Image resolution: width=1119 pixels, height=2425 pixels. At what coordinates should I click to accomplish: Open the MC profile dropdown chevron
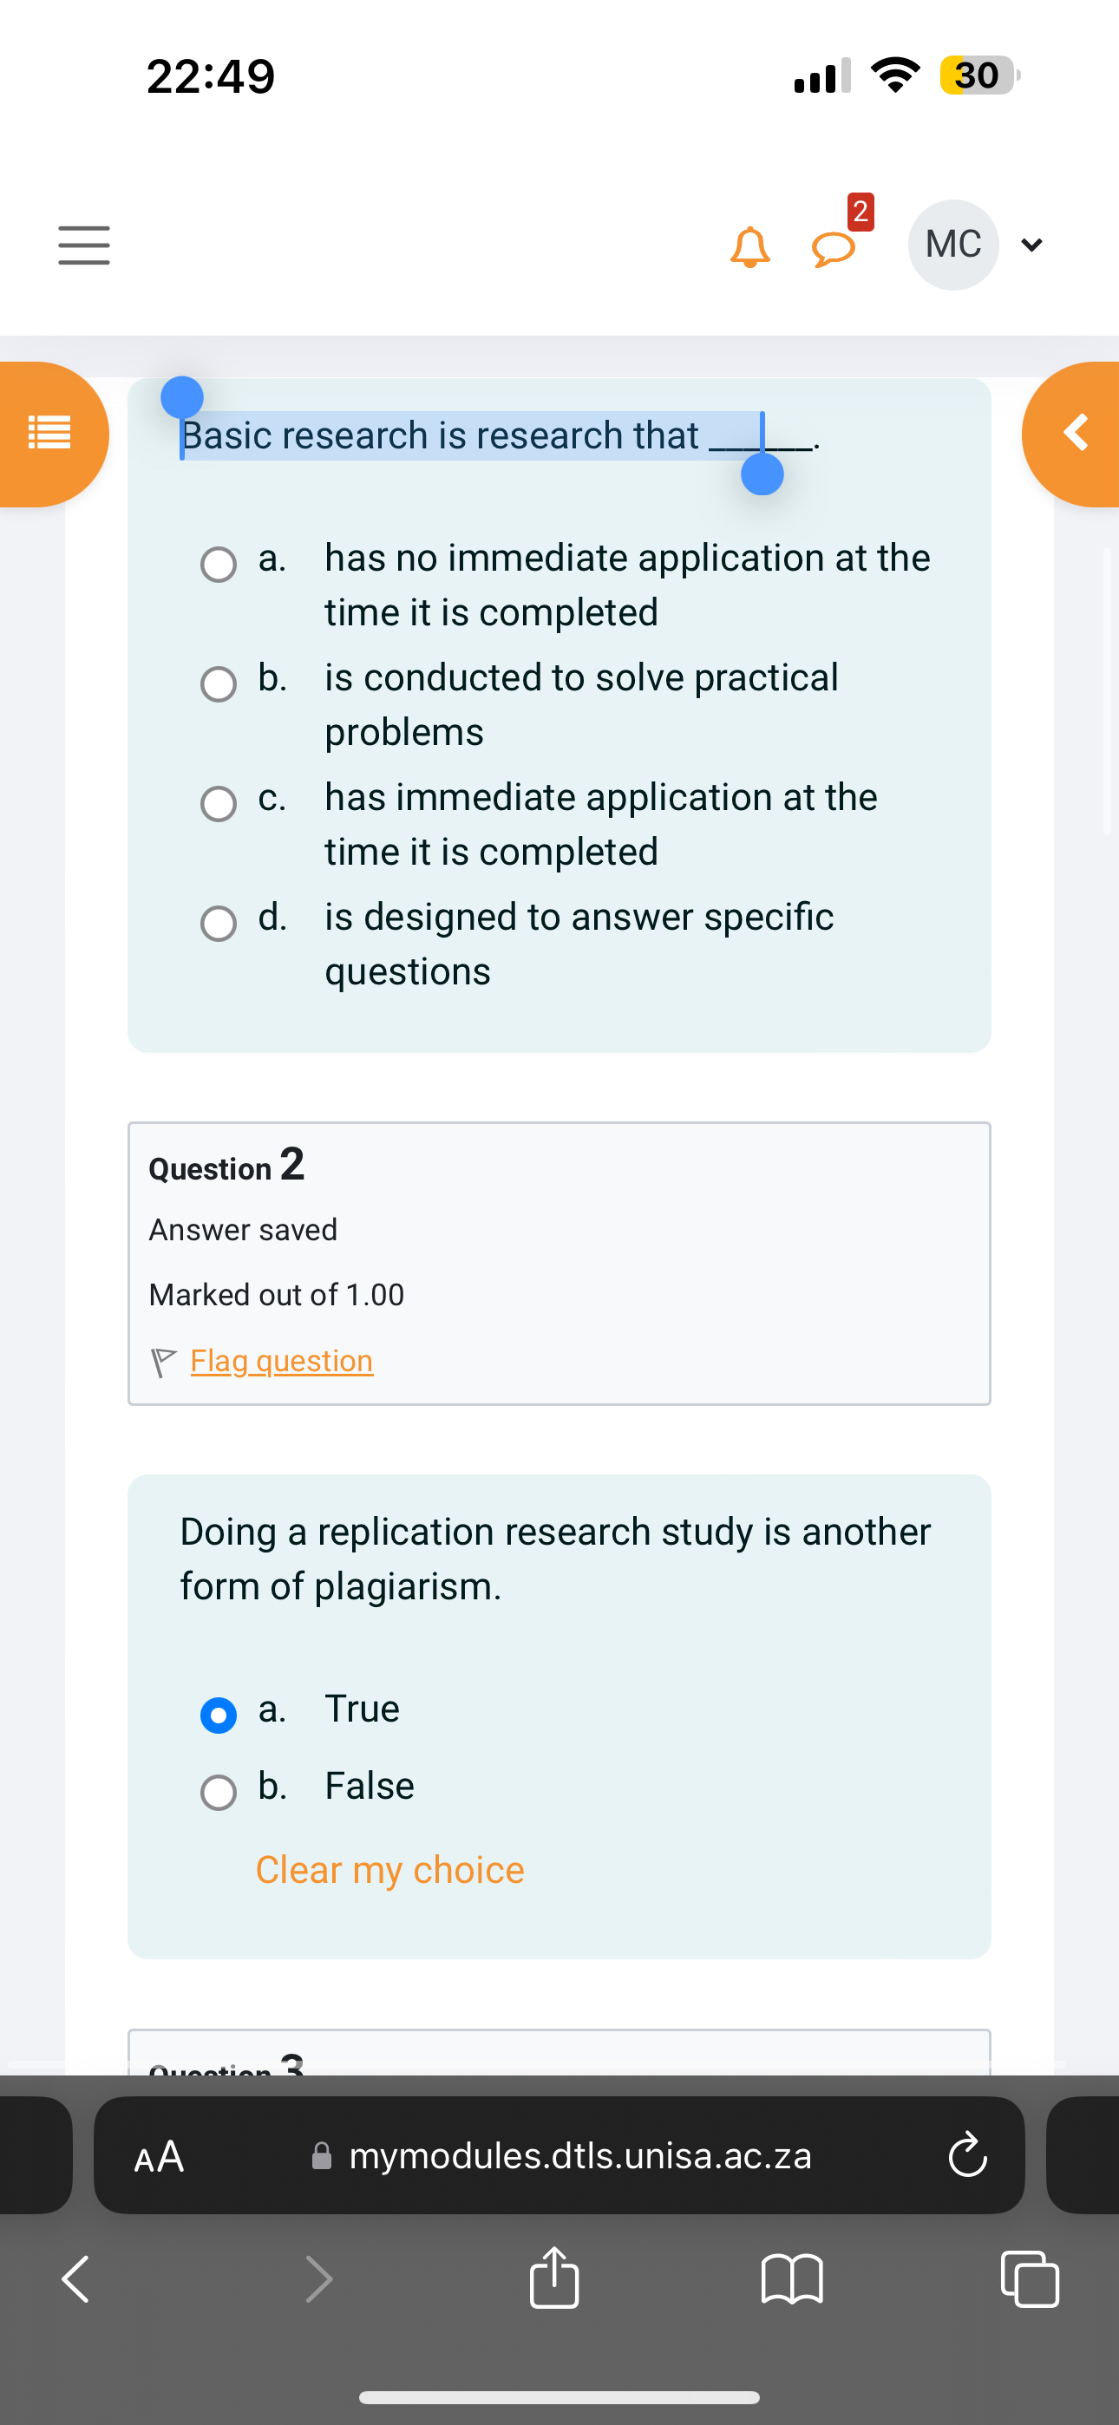click(1031, 245)
